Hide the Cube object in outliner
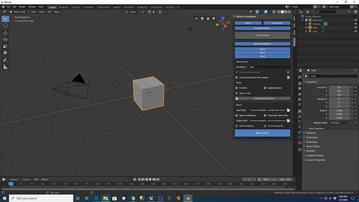This screenshot has height=202, width=359. click(356, 27)
